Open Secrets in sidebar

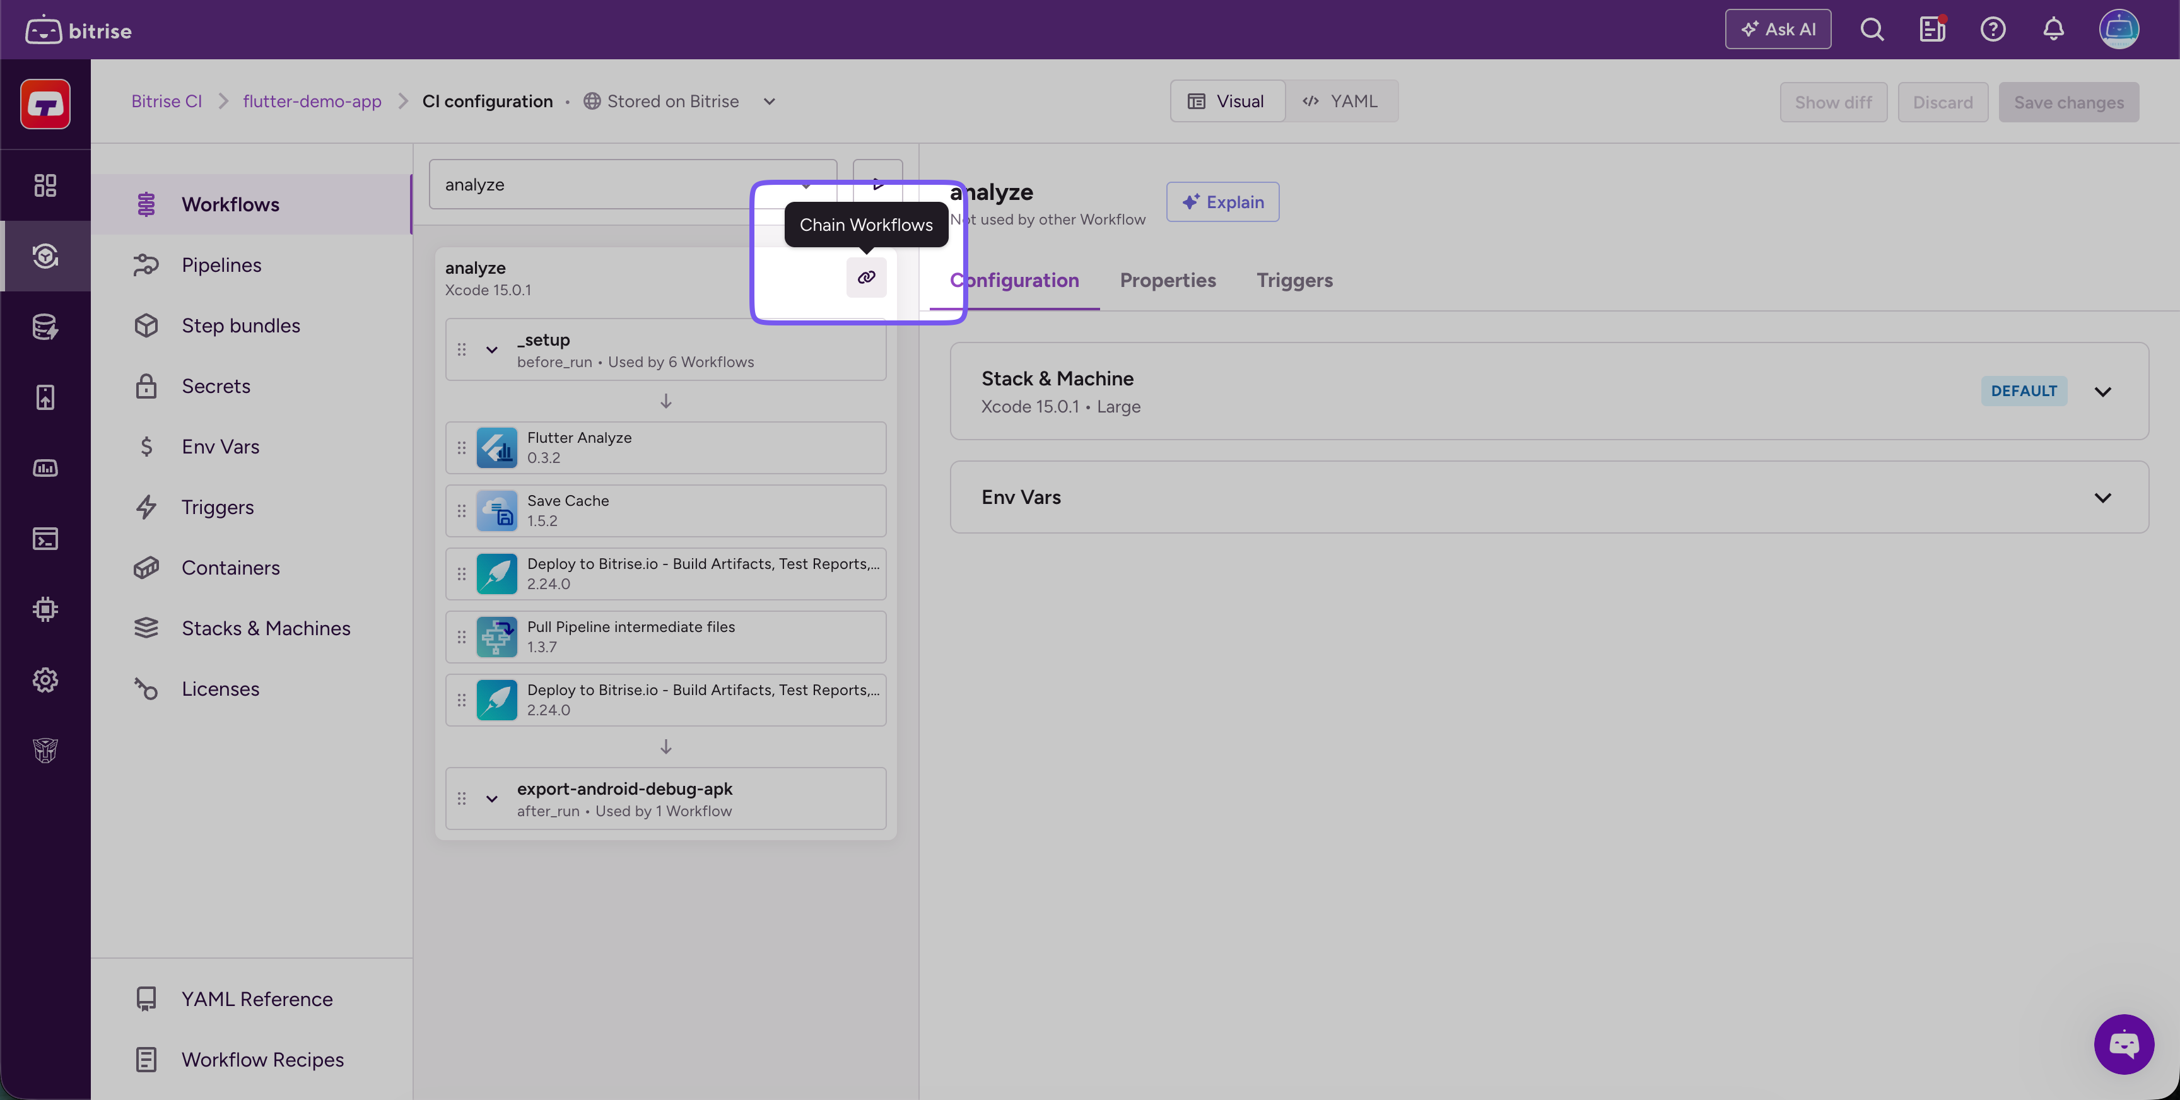(x=251, y=386)
